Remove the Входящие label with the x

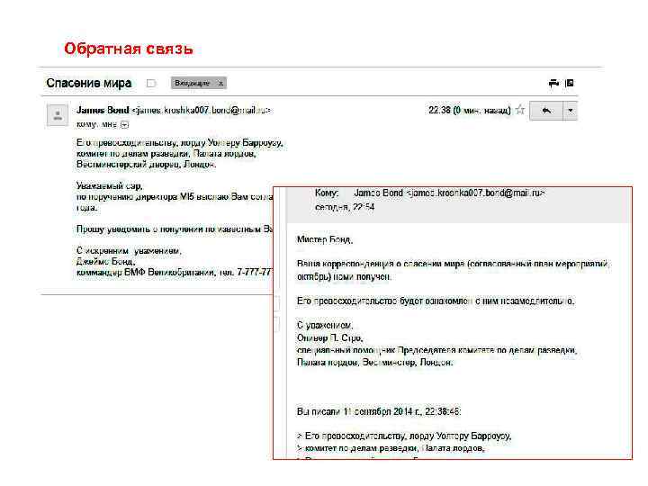220,83
